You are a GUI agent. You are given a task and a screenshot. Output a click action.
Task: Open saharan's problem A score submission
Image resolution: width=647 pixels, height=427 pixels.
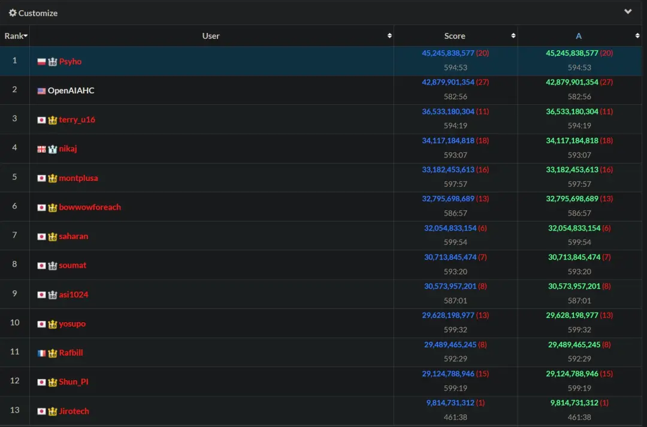point(574,228)
